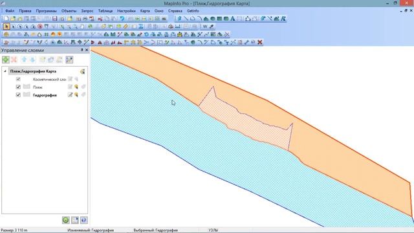Screen dimensions: 414x233
Task: Open the Настройки menu
Action: pos(126,11)
